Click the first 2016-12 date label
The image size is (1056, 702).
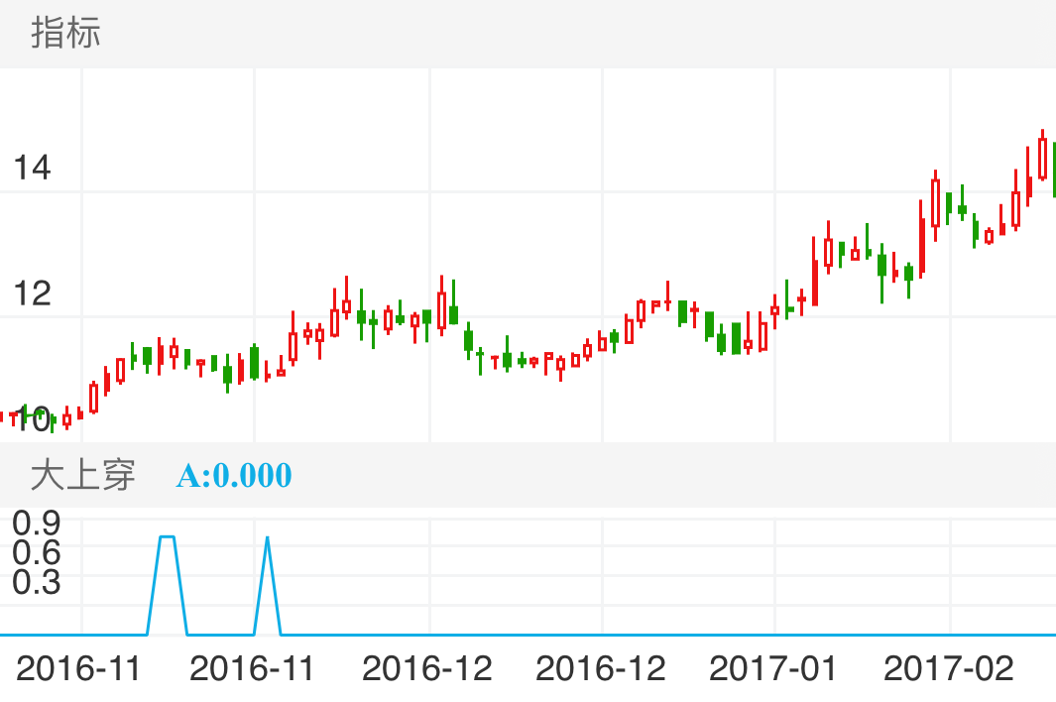tap(426, 668)
